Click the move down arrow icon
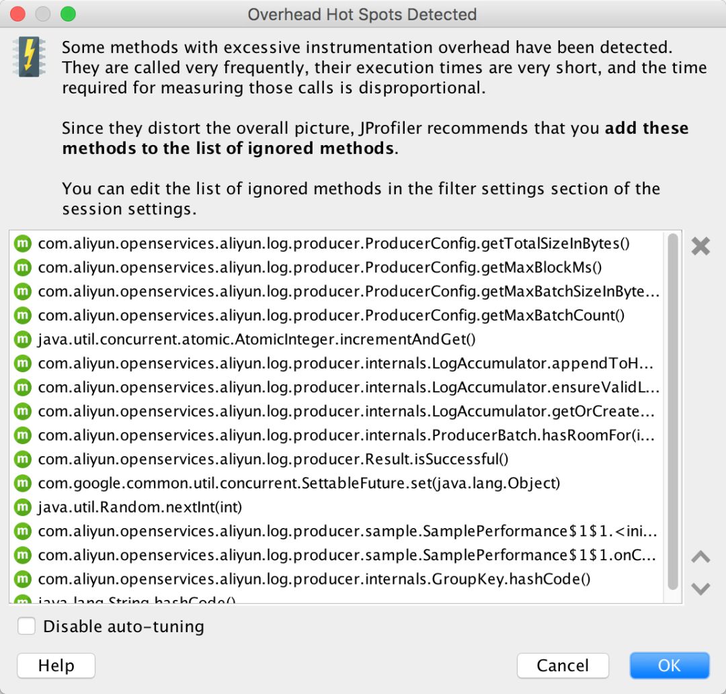The height and width of the screenshot is (694, 726). pos(700,589)
